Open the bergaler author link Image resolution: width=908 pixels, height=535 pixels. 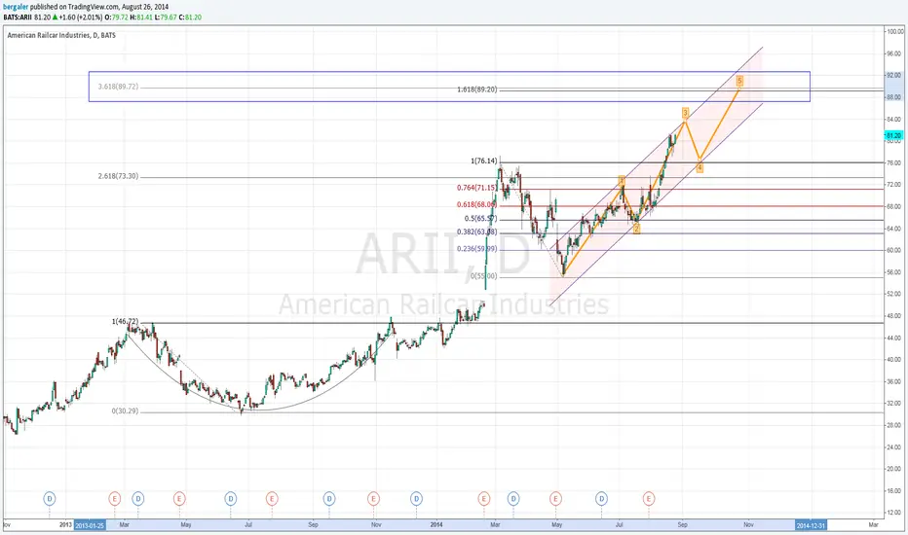16,7
